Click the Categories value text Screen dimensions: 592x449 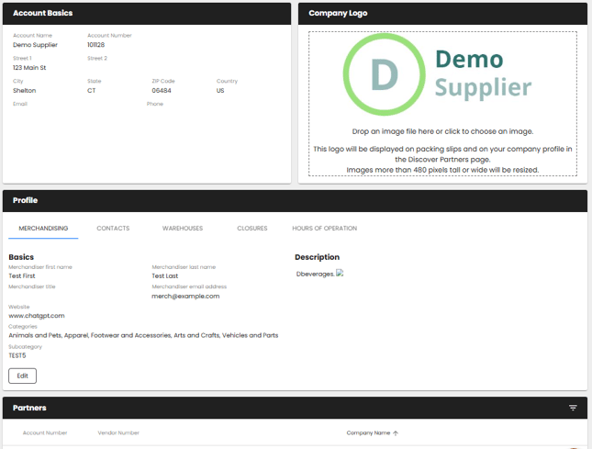coord(143,335)
